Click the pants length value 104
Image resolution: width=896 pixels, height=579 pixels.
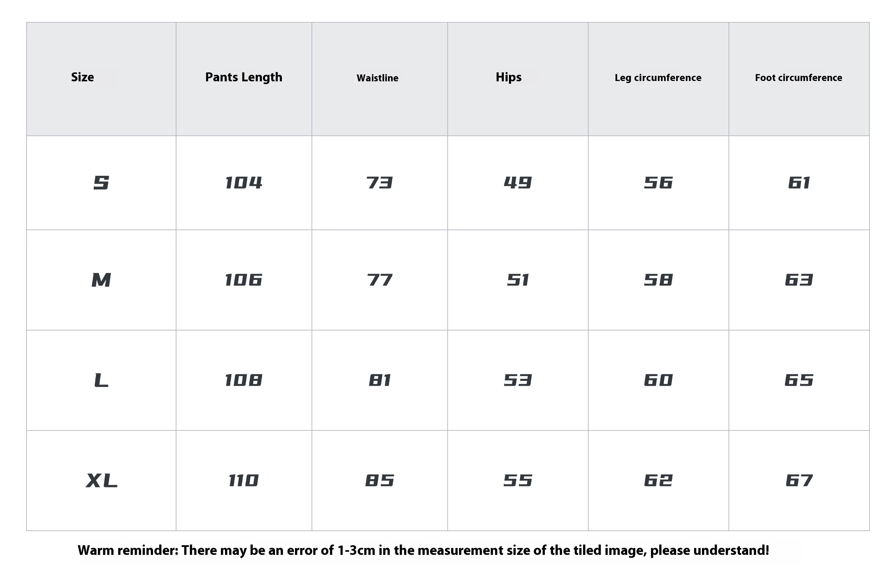pos(244,183)
